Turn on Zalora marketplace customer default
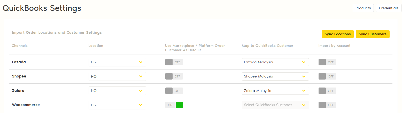The width and height of the screenshot is (402, 113). pyautogui.click(x=174, y=91)
